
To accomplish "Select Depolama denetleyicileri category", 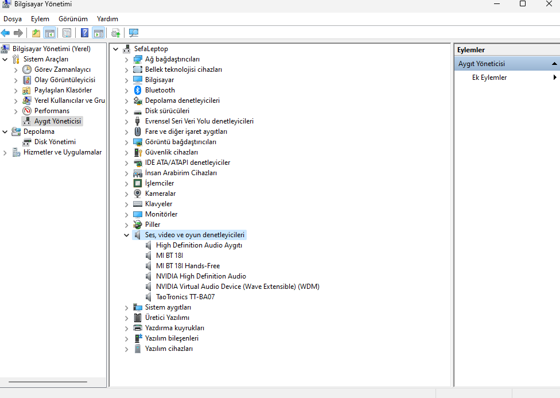I will coord(182,101).
